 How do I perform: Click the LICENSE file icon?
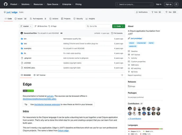click(x=22, y=63)
